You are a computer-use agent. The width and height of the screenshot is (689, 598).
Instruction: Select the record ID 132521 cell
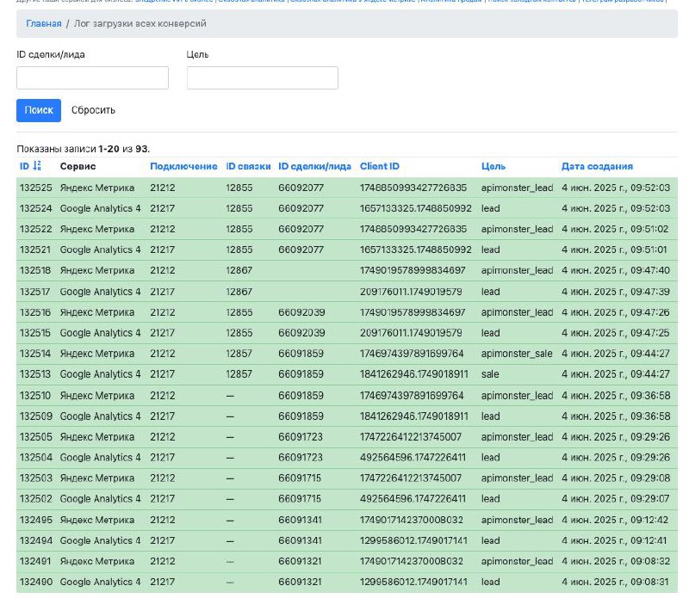pyautogui.click(x=35, y=250)
